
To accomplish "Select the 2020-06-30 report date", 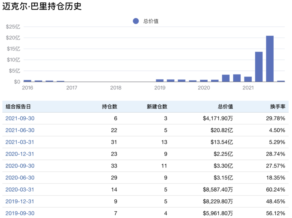I will click(x=20, y=178).
